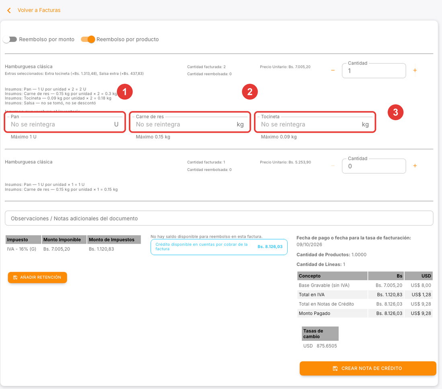Image resolution: width=442 pixels, height=389 pixels.
Task: Click Máximo 1 U helper text
Action: (x=24, y=137)
